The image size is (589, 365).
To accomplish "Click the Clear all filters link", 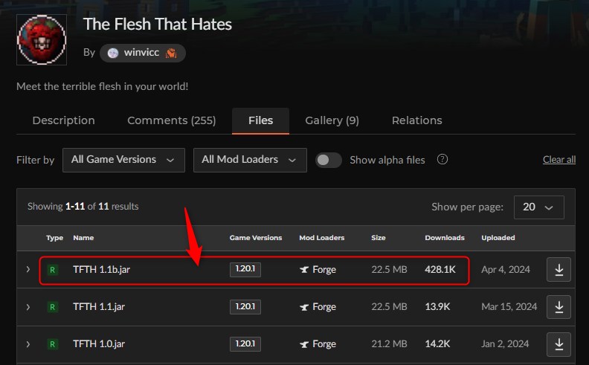I will (559, 160).
